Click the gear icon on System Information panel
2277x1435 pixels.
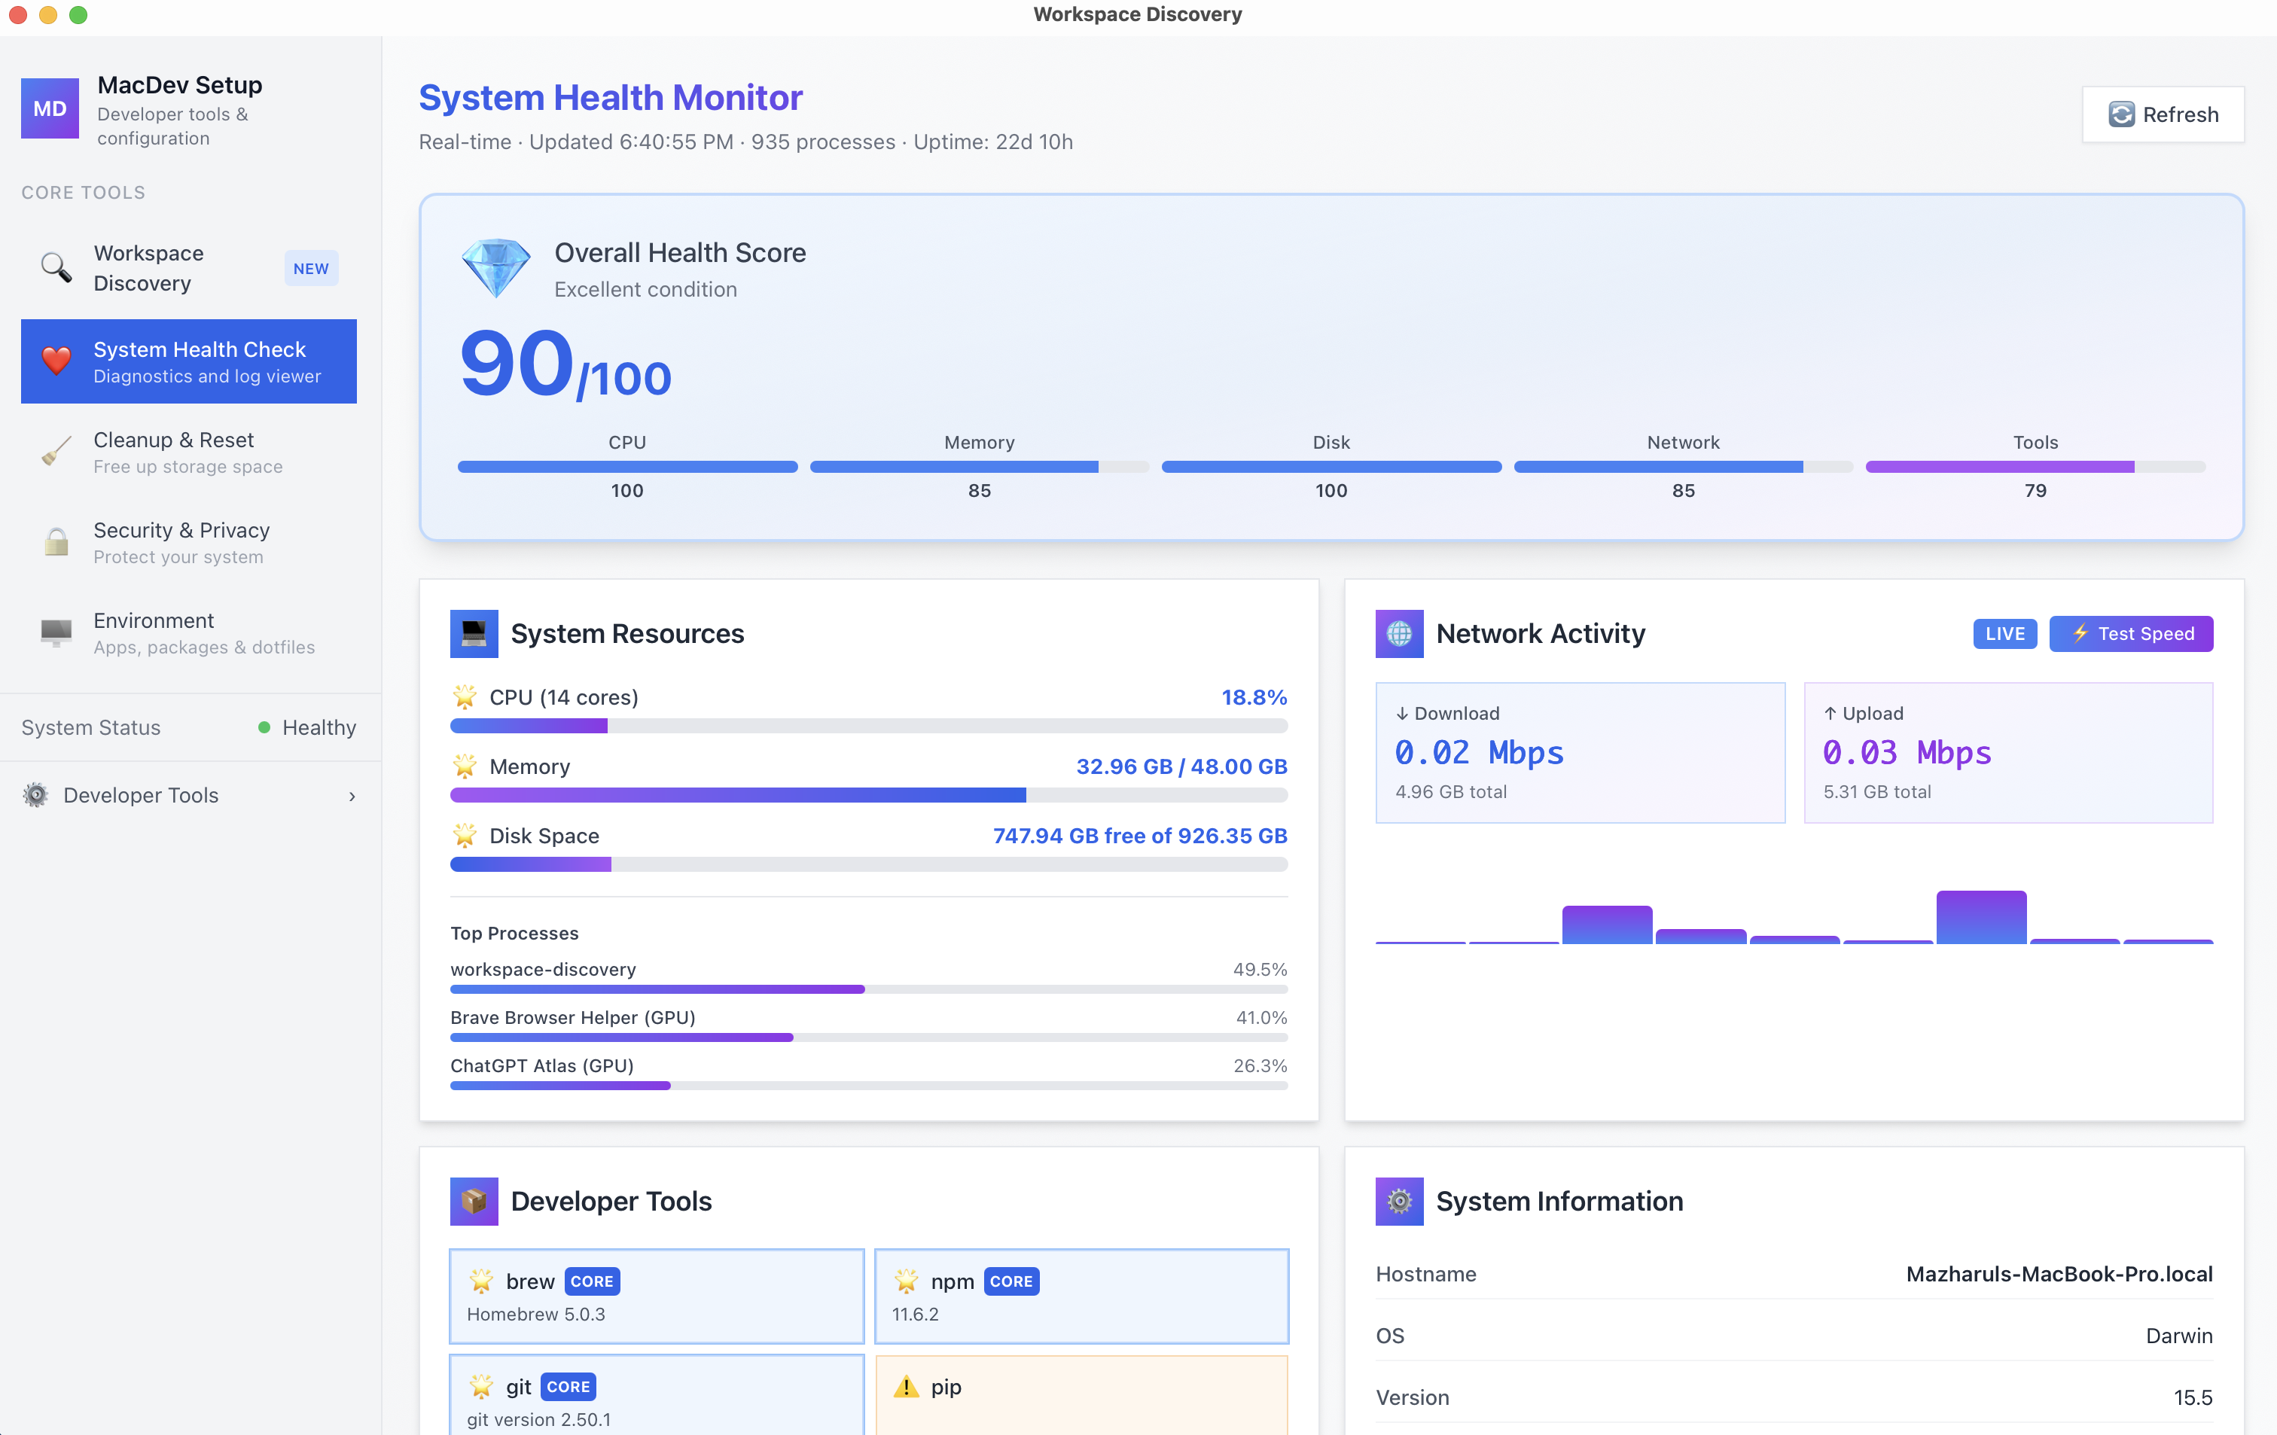point(1400,1202)
